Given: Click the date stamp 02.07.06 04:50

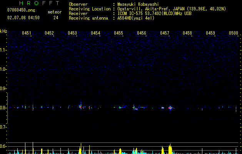Looking at the screenshot, I should tap(23, 18).
